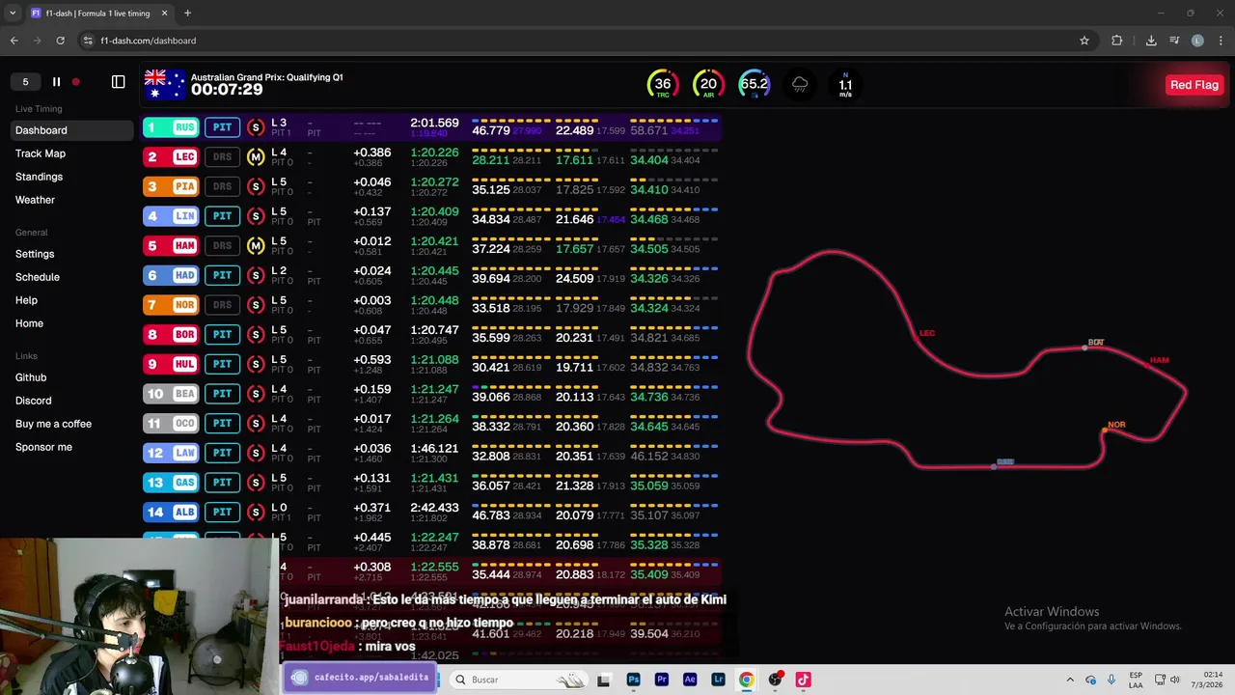Click the PIT indicator in the HAD row
This screenshot has height=695, width=1235.
222,275
